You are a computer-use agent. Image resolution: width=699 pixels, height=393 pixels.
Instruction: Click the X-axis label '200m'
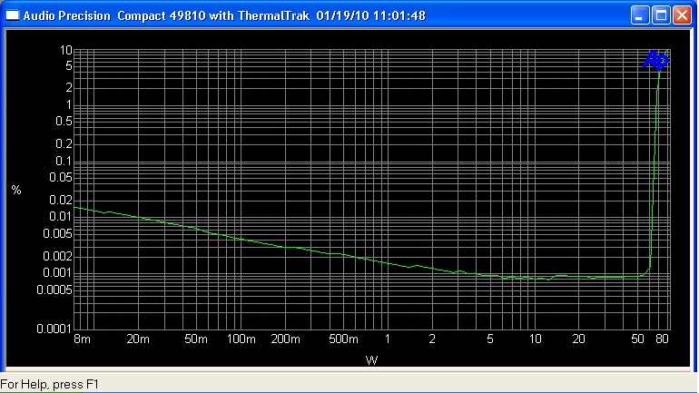pyautogui.click(x=286, y=339)
